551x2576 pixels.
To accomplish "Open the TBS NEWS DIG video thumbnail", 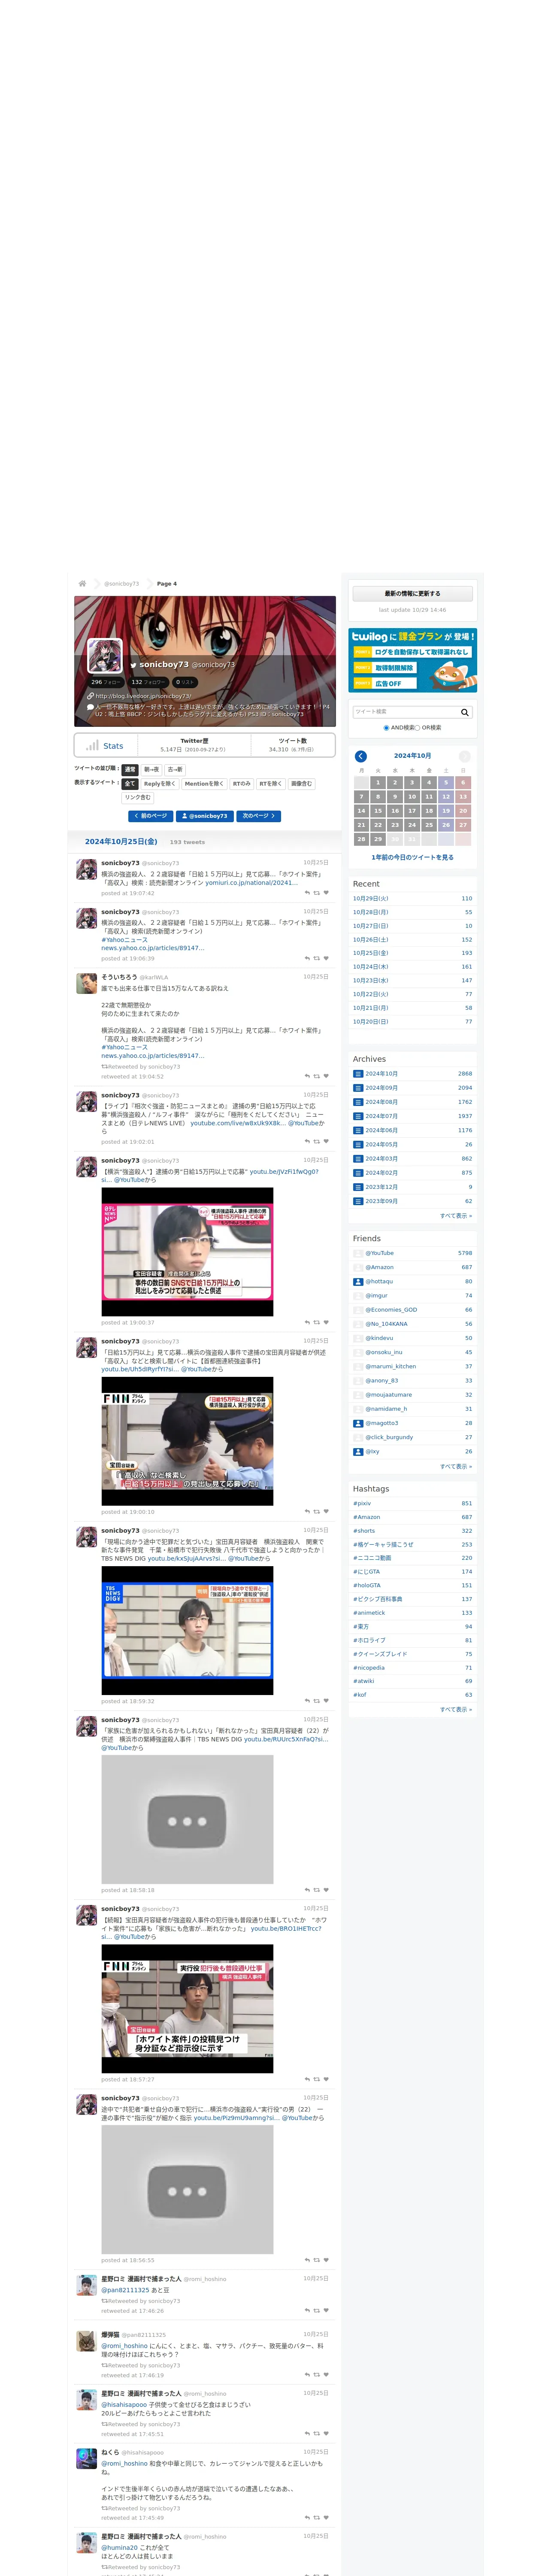I will [187, 1630].
